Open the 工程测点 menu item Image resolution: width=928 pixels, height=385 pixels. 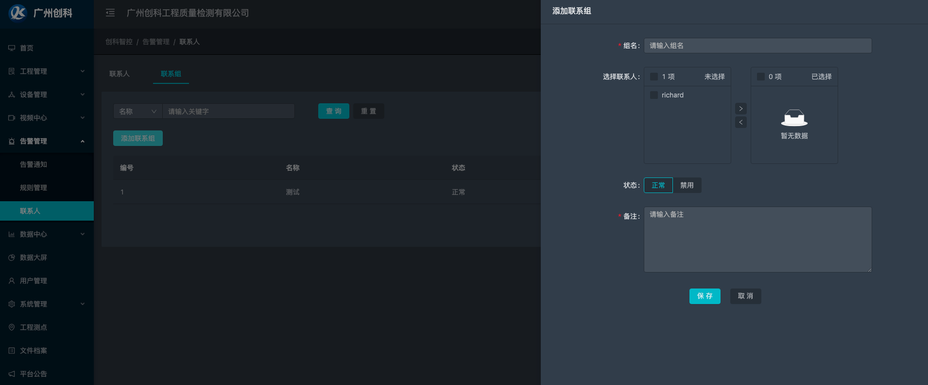tap(47, 327)
